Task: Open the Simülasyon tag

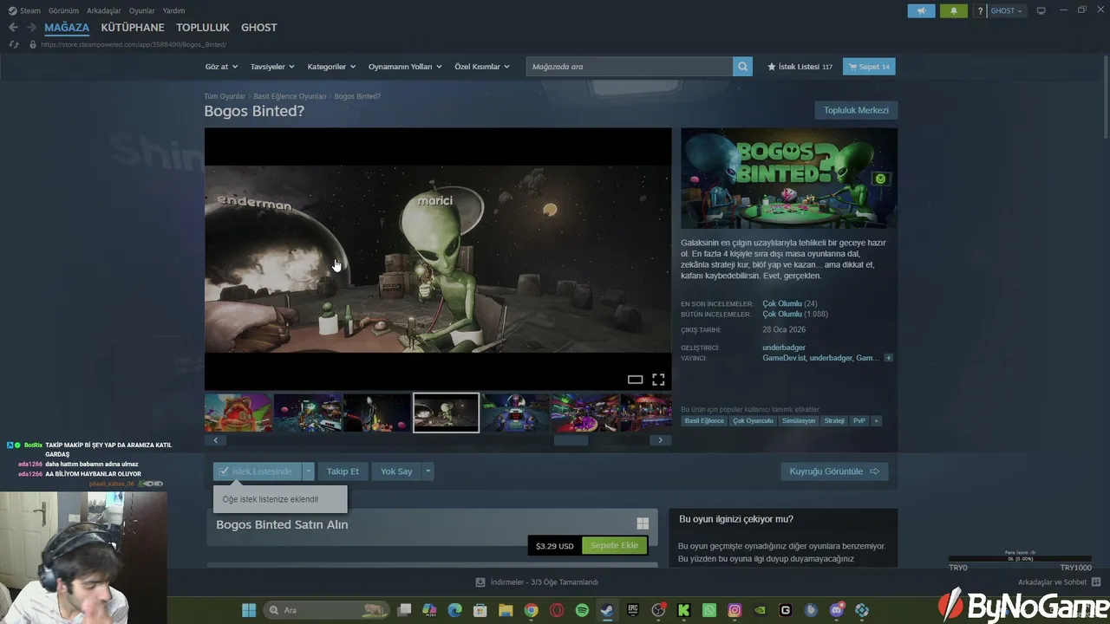Action: point(799,420)
